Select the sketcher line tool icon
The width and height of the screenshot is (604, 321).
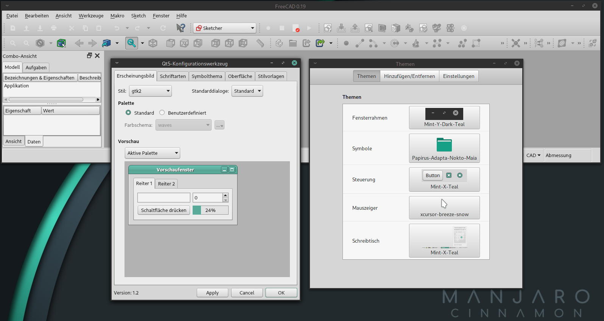click(360, 43)
